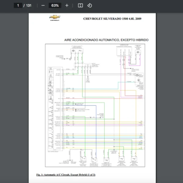The image size is (183, 183).
Task: Click the Chevrolet Silverado 1500 4.8L 2009 title
Action: click(x=112, y=19)
